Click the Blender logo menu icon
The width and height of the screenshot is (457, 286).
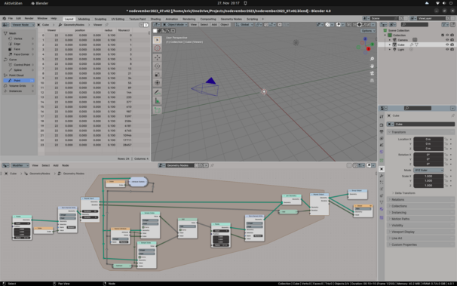click(x=4, y=18)
